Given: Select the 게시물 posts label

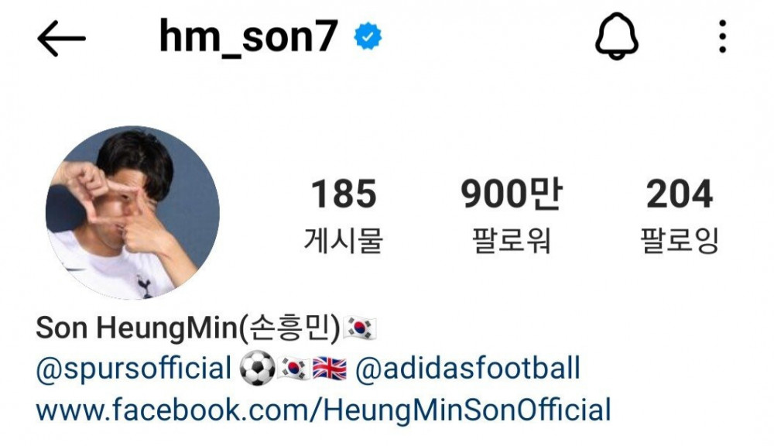Looking at the screenshot, I should (x=344, y=241).
